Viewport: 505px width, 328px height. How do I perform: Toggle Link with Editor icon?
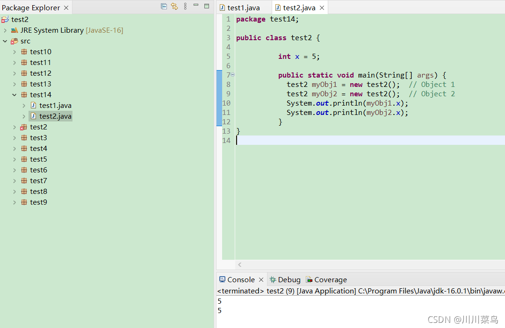(x=174, y=7)
